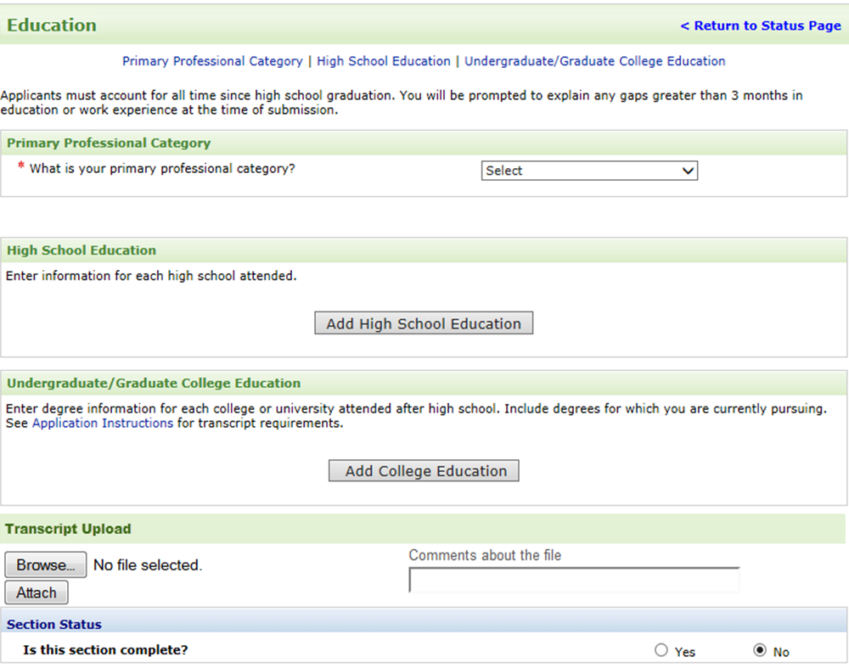Open the Application Instructions link

tap(103, 423)
